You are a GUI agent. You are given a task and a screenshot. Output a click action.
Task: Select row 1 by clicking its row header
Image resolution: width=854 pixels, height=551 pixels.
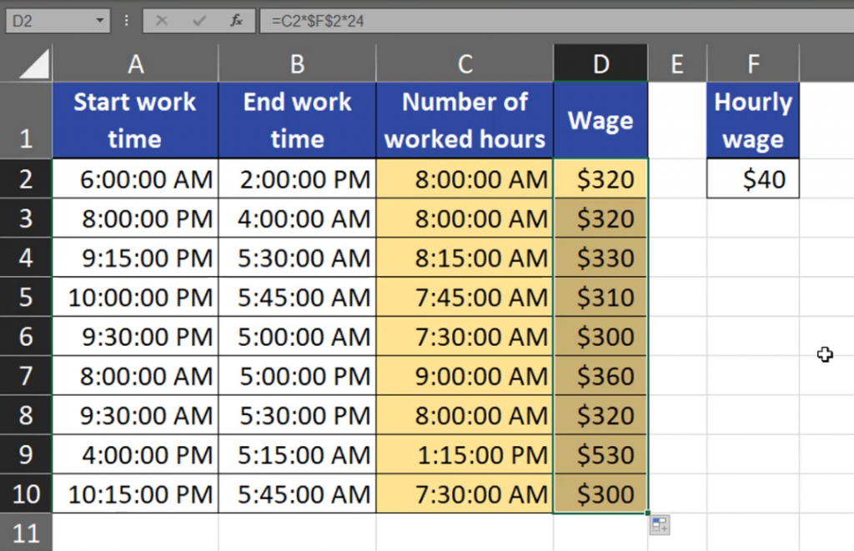point(26,119)
